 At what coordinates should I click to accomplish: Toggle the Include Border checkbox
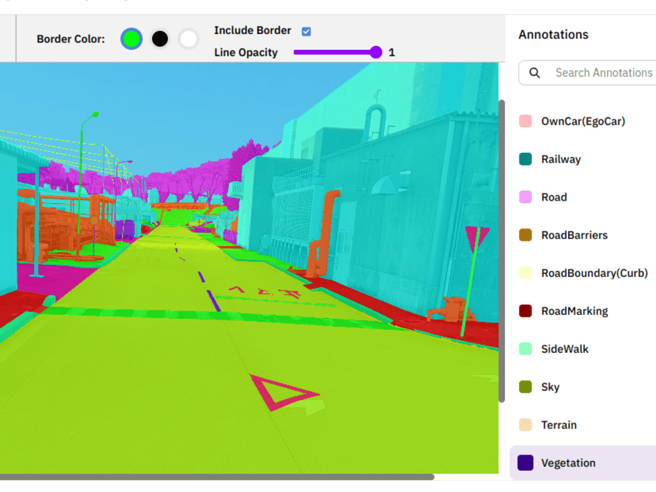pyautogui.click(x=306, y=31)
